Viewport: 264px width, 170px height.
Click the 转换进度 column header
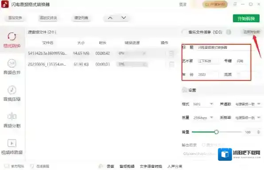coord(132,43)
